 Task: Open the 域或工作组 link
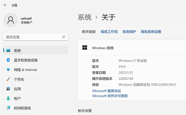pos(109,32)
